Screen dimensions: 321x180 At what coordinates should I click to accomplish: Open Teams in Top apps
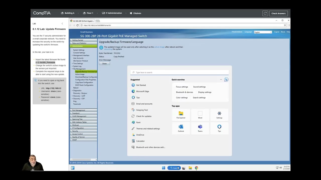[200, 128]
